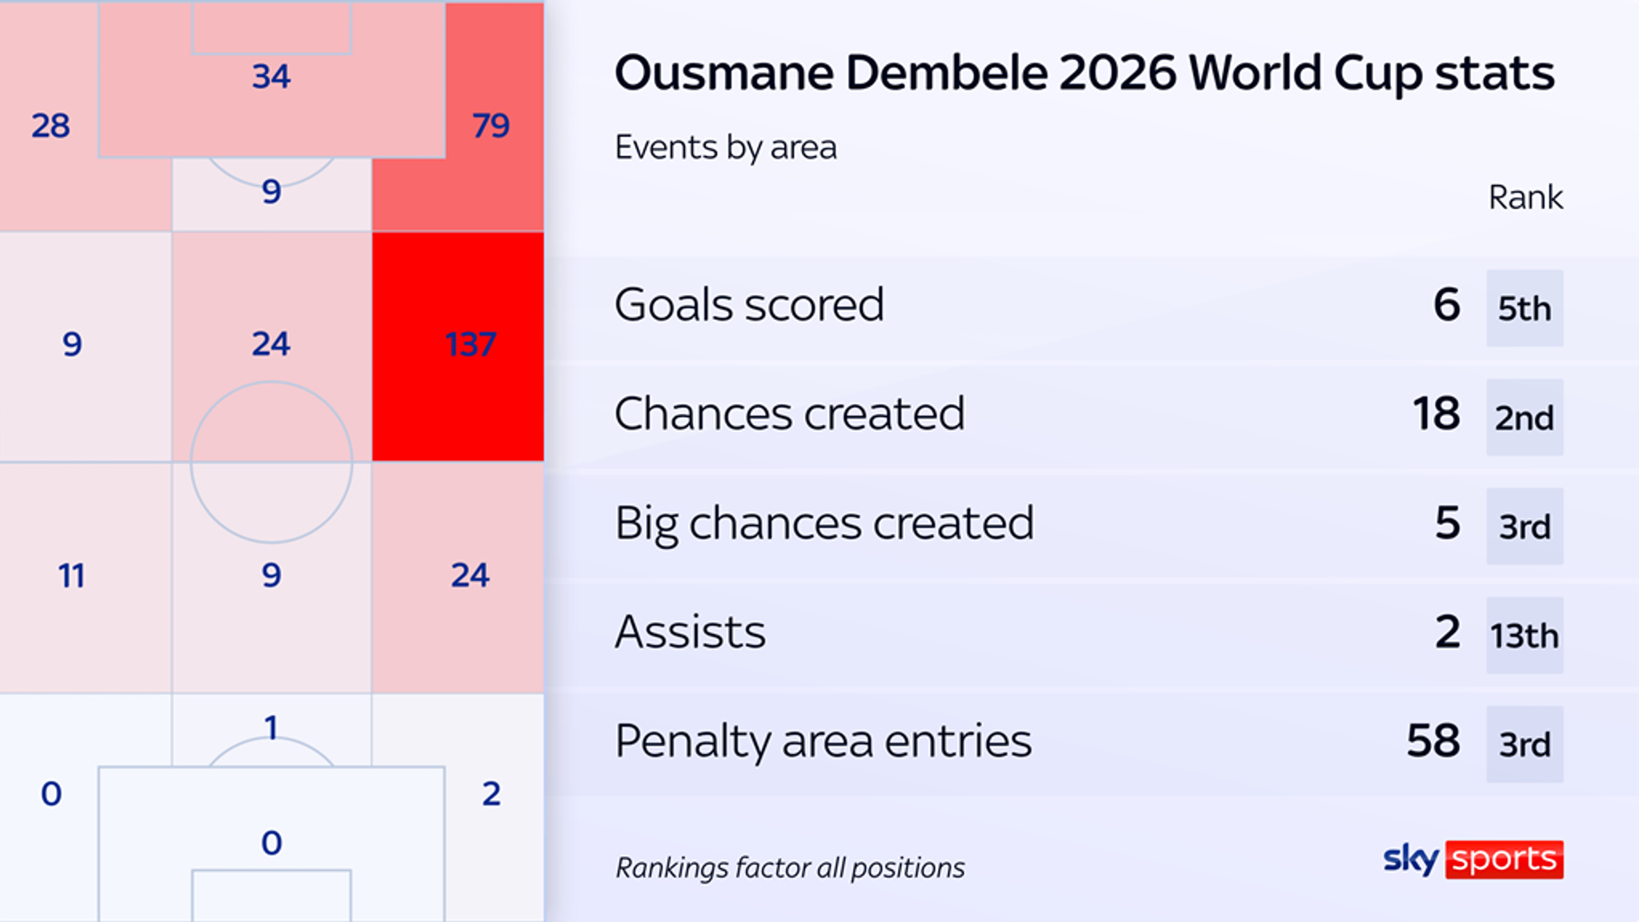The width and height of the screenshot is (1639, 922).
Task: Click the 2nd rank badge for chances
Action: pyautogui.click(x=1525, y=417)
